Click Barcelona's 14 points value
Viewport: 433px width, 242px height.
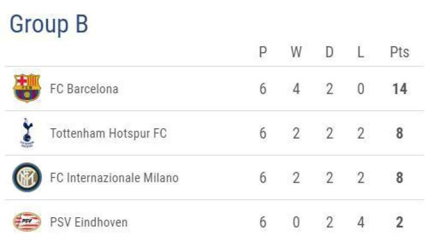400,90
